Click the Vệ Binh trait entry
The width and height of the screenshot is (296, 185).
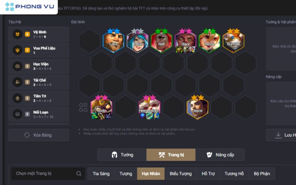point(39,34)
